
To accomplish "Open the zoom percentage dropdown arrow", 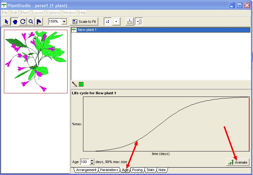I will point(64,21).
